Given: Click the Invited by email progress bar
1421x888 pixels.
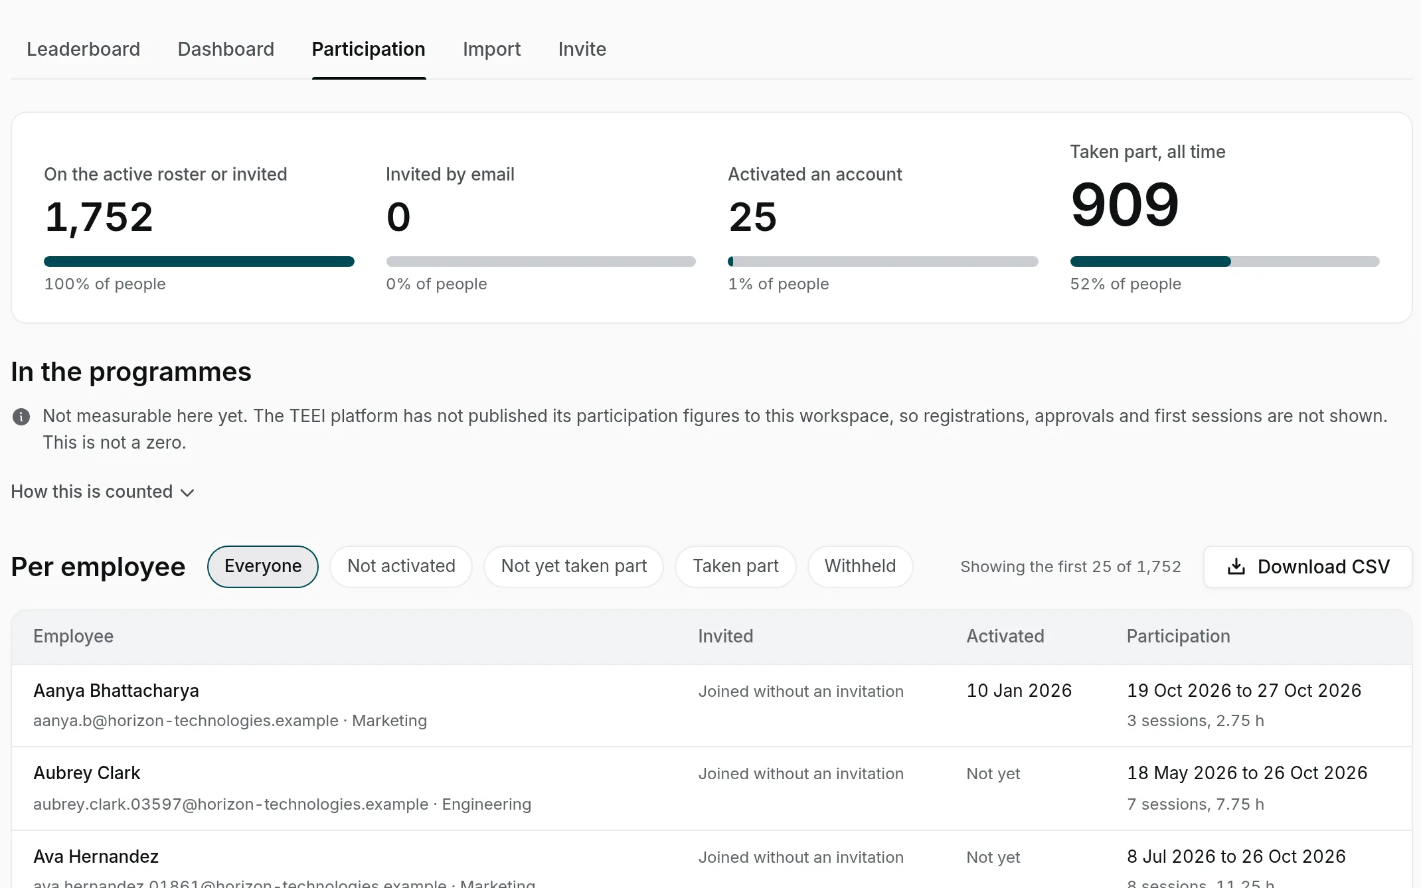Looking at the screenshot, I should coord(541,261).
